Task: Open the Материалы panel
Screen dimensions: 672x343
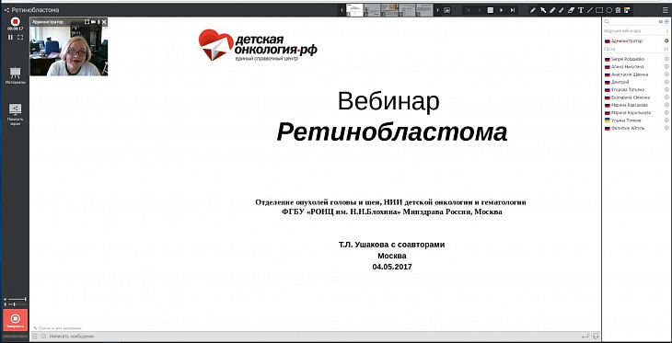Action: (15, 74)
